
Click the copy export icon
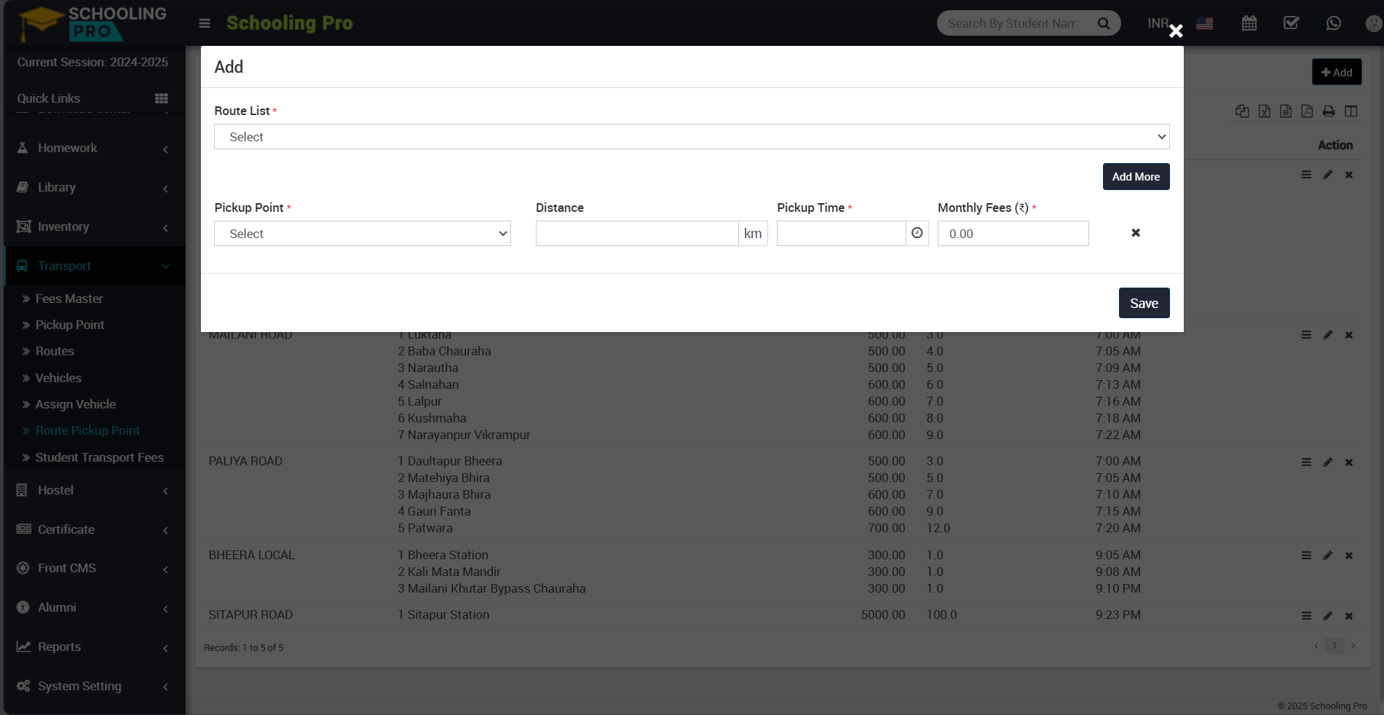(1242, 111)
